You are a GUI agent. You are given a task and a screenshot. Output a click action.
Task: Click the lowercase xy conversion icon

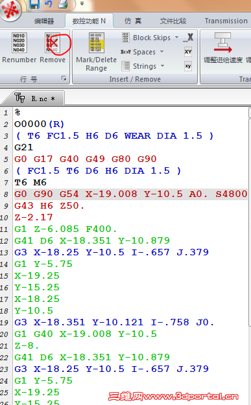[188, 66]
